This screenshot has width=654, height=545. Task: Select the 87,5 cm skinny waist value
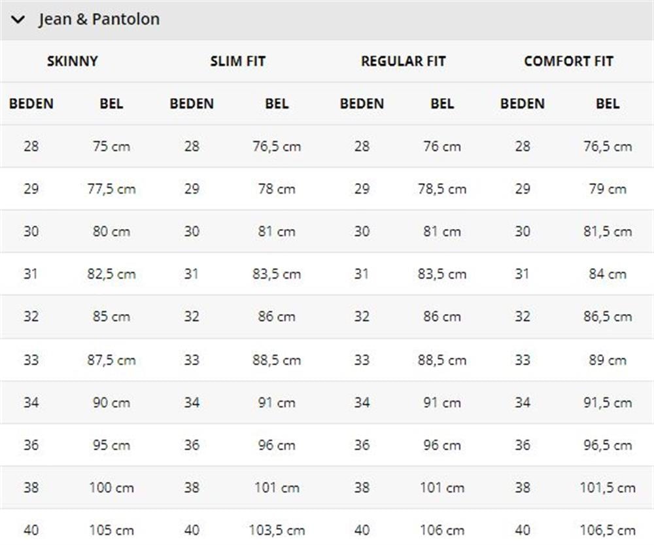[x=111, y=360]
